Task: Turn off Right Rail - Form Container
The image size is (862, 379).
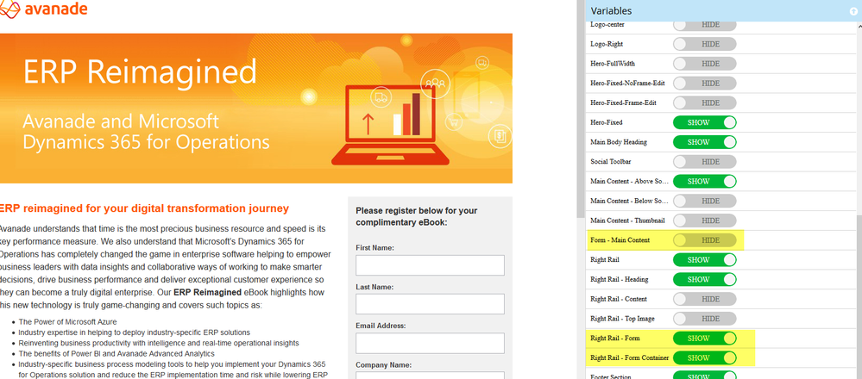Action: point(704,357)
